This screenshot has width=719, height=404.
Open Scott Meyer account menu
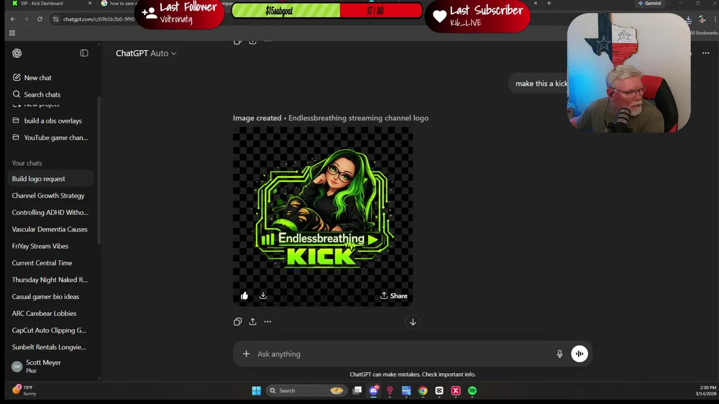51,366
